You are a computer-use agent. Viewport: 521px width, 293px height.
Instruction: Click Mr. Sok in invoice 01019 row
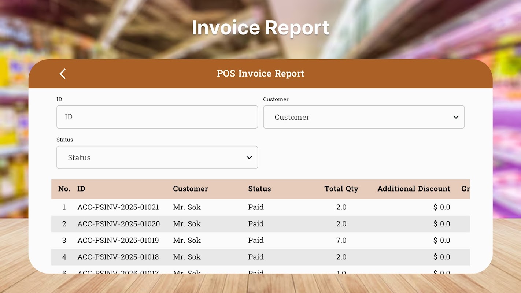(x=187, y=240)
